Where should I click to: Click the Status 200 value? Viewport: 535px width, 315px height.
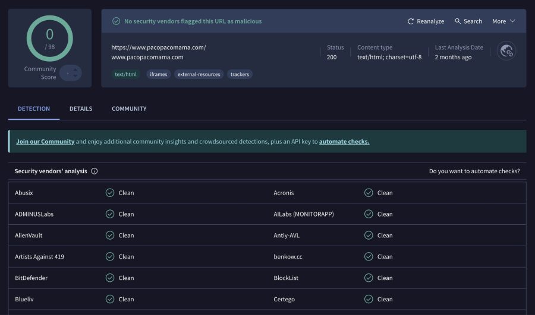tap(332, 57)
